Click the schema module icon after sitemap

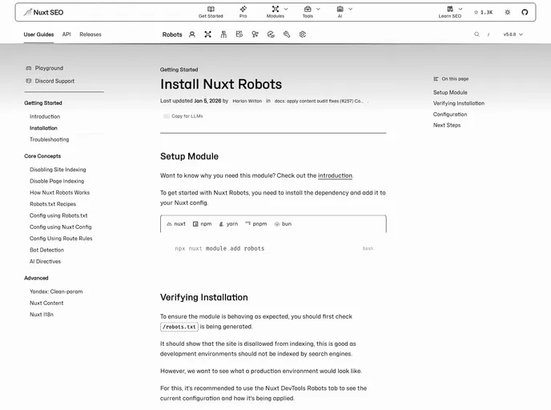tap(239, 34)
